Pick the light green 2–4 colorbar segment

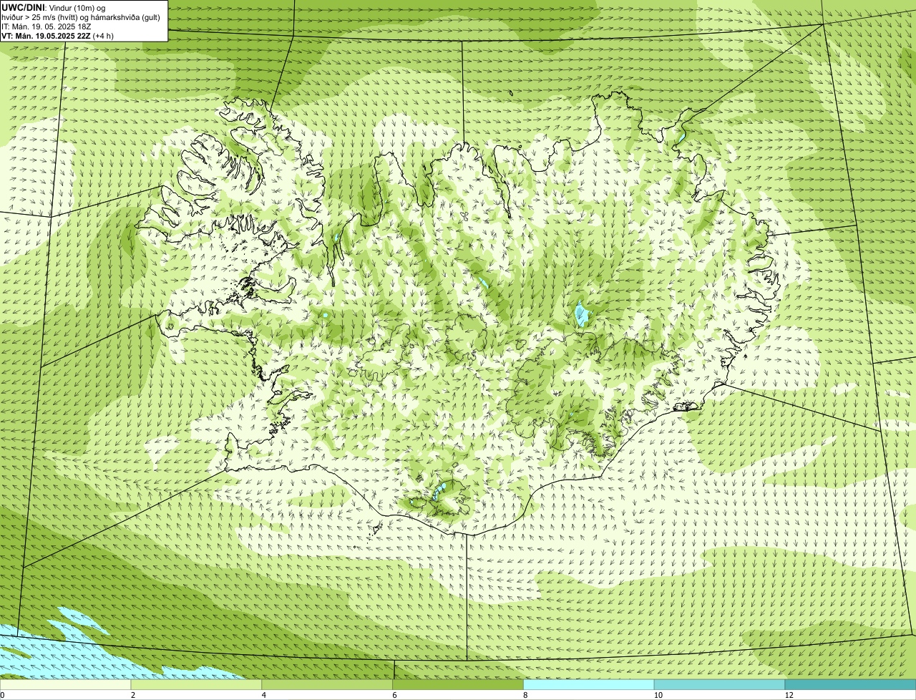coord(197,684)
